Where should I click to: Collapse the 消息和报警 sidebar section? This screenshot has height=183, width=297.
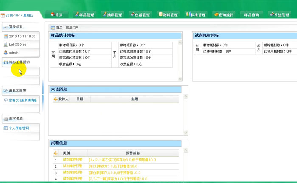[18, 91]
